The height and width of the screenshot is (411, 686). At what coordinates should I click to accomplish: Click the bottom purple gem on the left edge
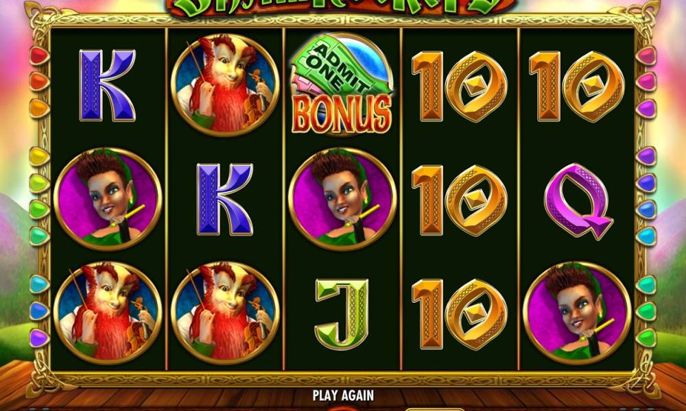[x=39, y=338]
